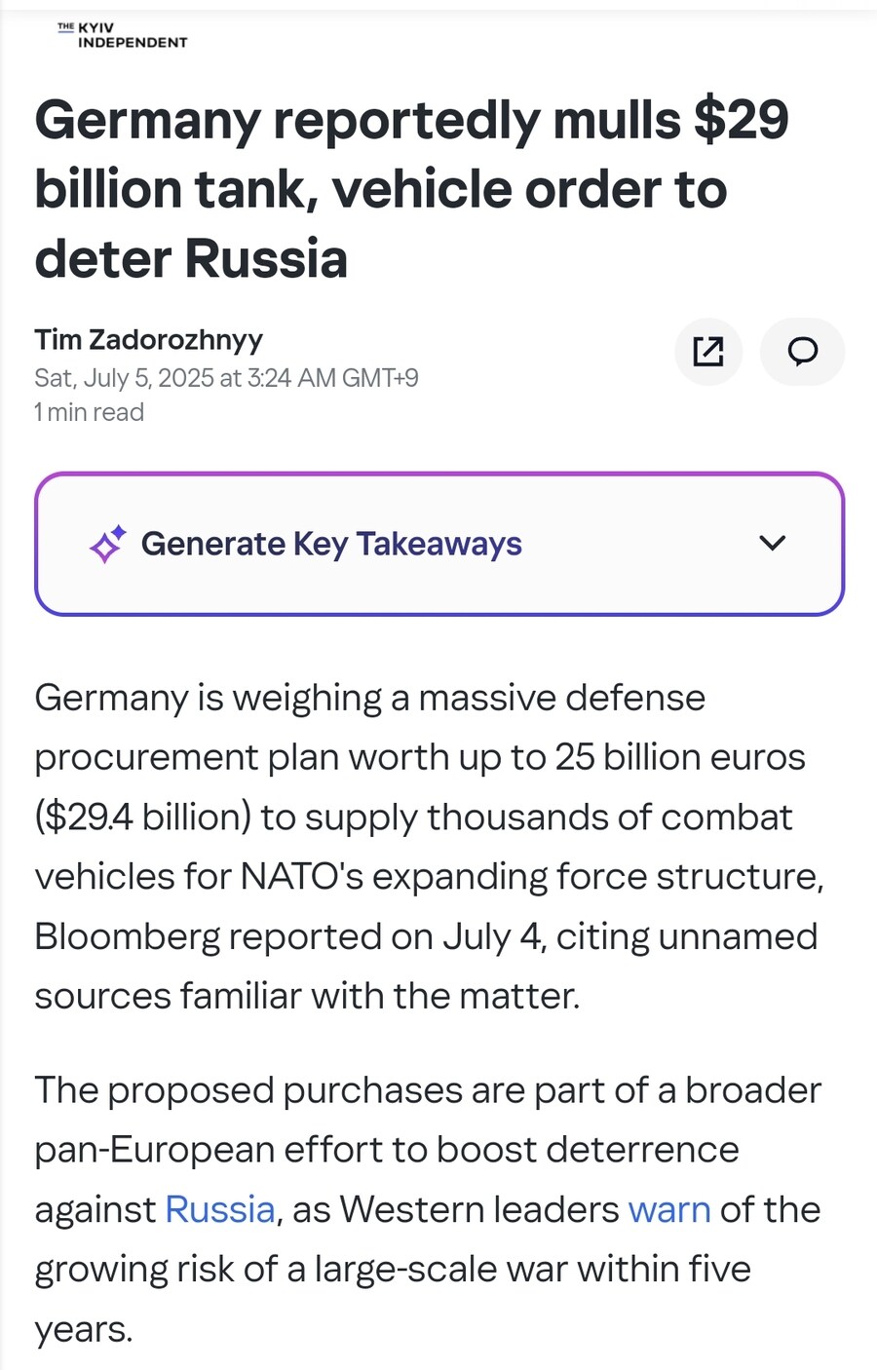877x1370 pixels.
Task: Click the word pan-European in second paragraph
Action: tap(154, 1150)
